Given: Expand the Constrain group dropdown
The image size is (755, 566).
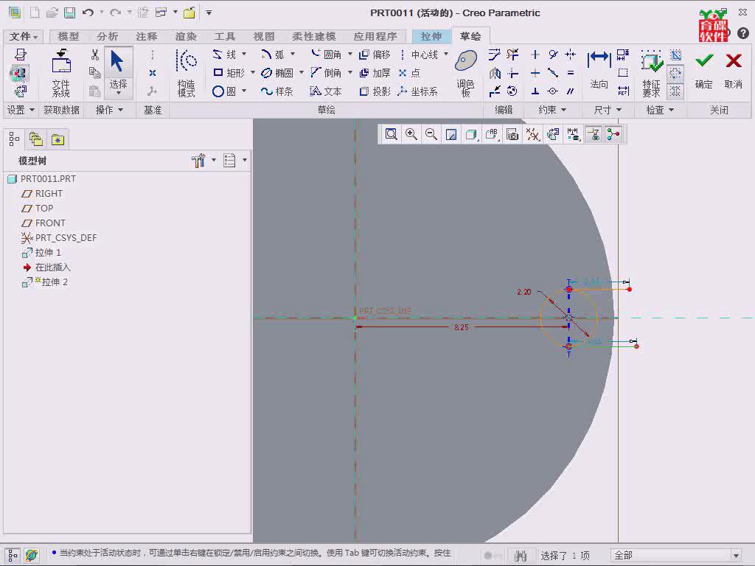Looking at the screenshot, I should click(x=552, y=110).
